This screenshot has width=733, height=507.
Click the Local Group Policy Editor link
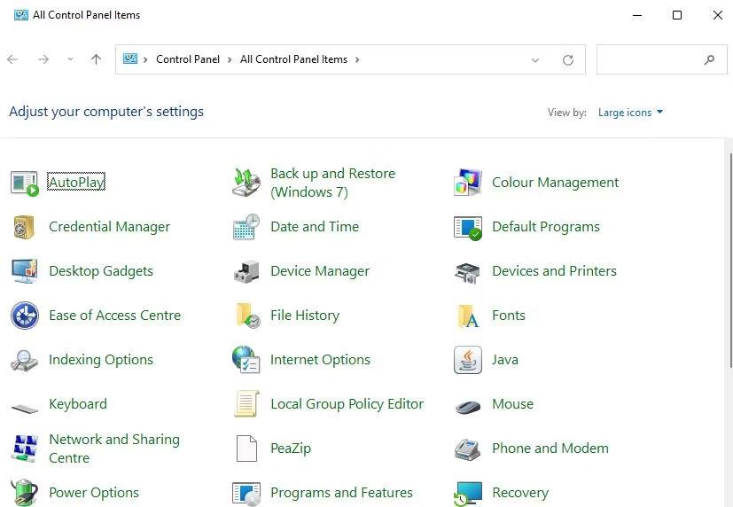347,403
